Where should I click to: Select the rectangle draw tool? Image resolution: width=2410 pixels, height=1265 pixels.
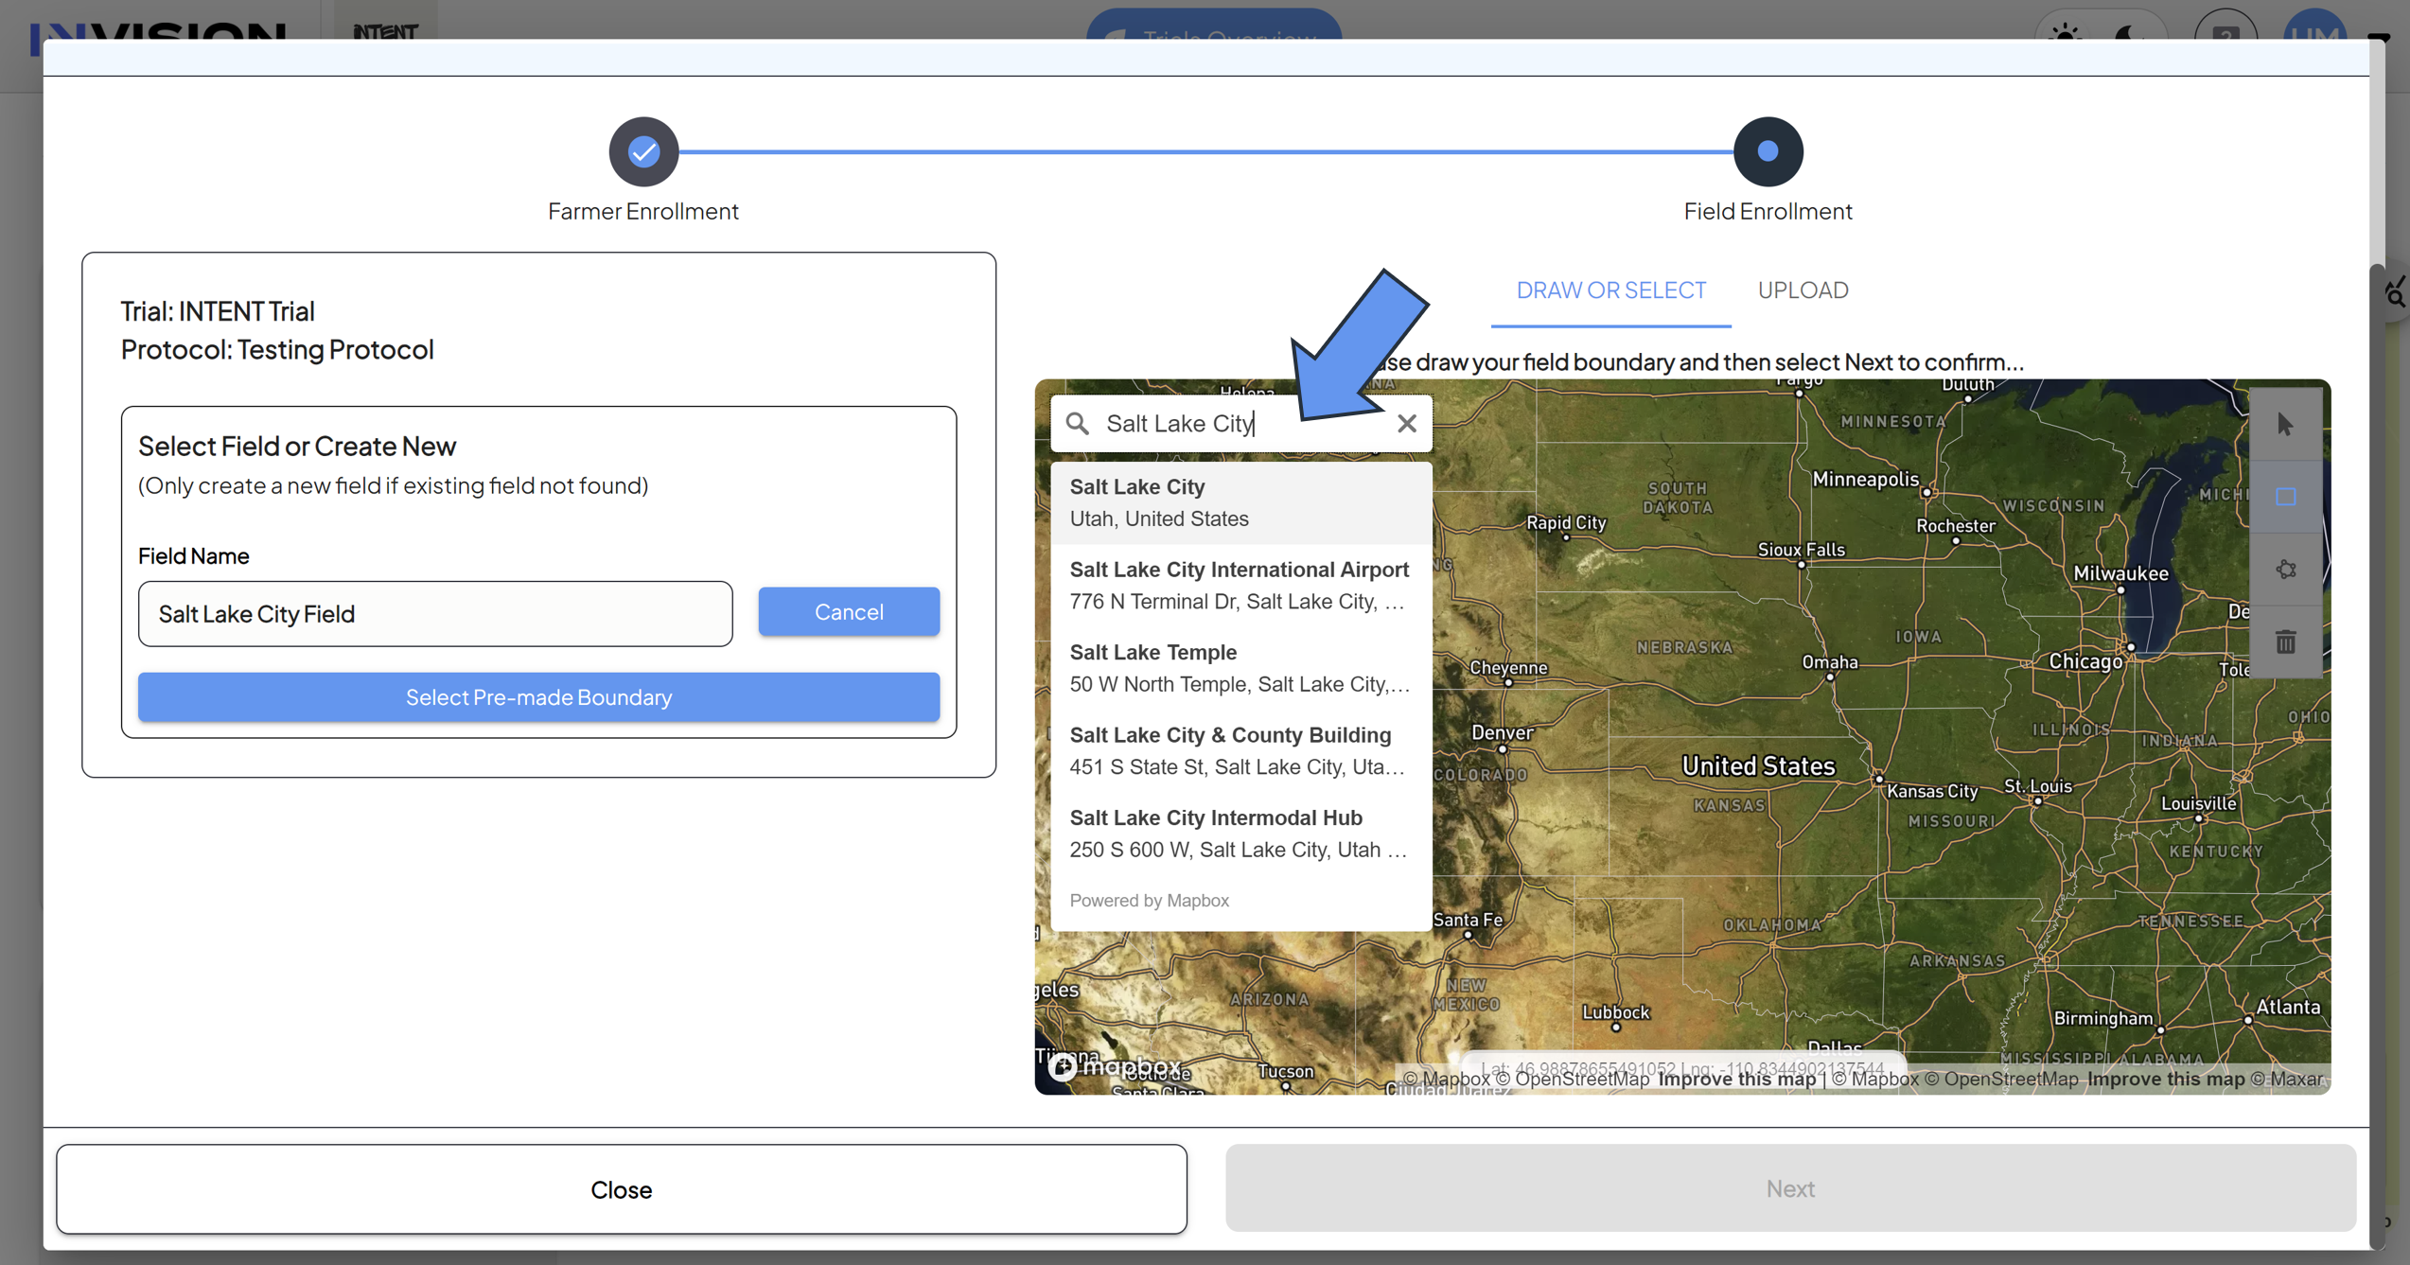[2285, 497]
